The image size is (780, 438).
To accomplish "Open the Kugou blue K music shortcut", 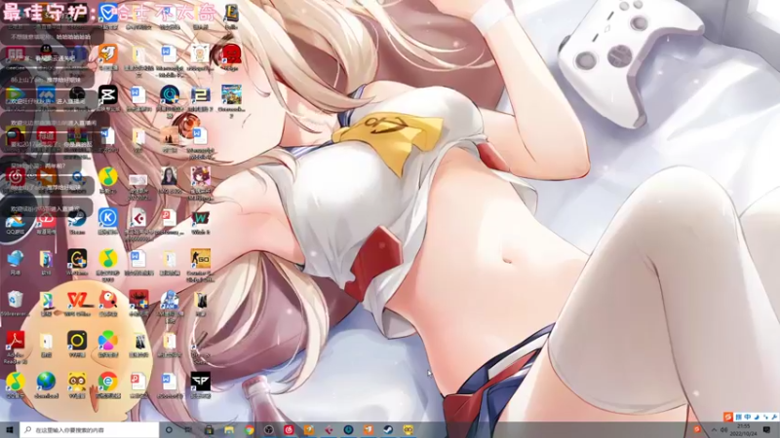I will [x=108, y=217].
